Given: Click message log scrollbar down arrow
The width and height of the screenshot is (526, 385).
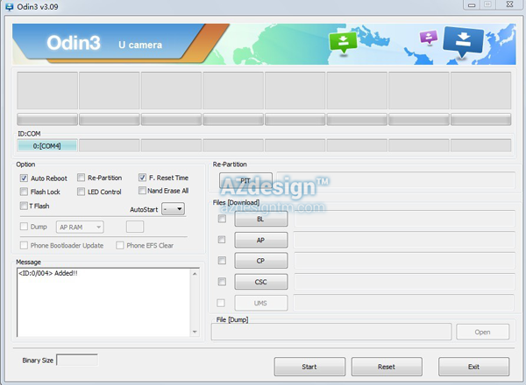Looking at the screenshot, I should (195, 332).
